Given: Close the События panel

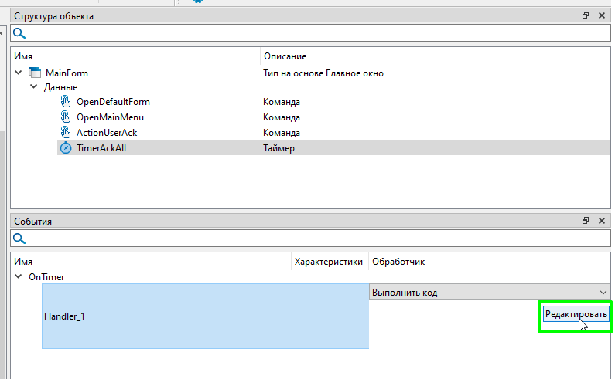Looking at the screenshot, I should point(602,221).
